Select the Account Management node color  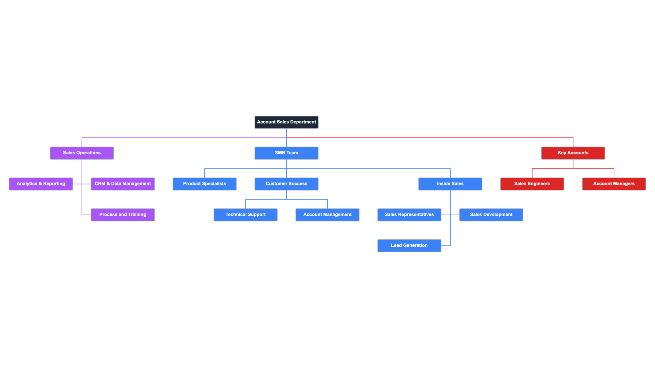[x=327, y=214]
